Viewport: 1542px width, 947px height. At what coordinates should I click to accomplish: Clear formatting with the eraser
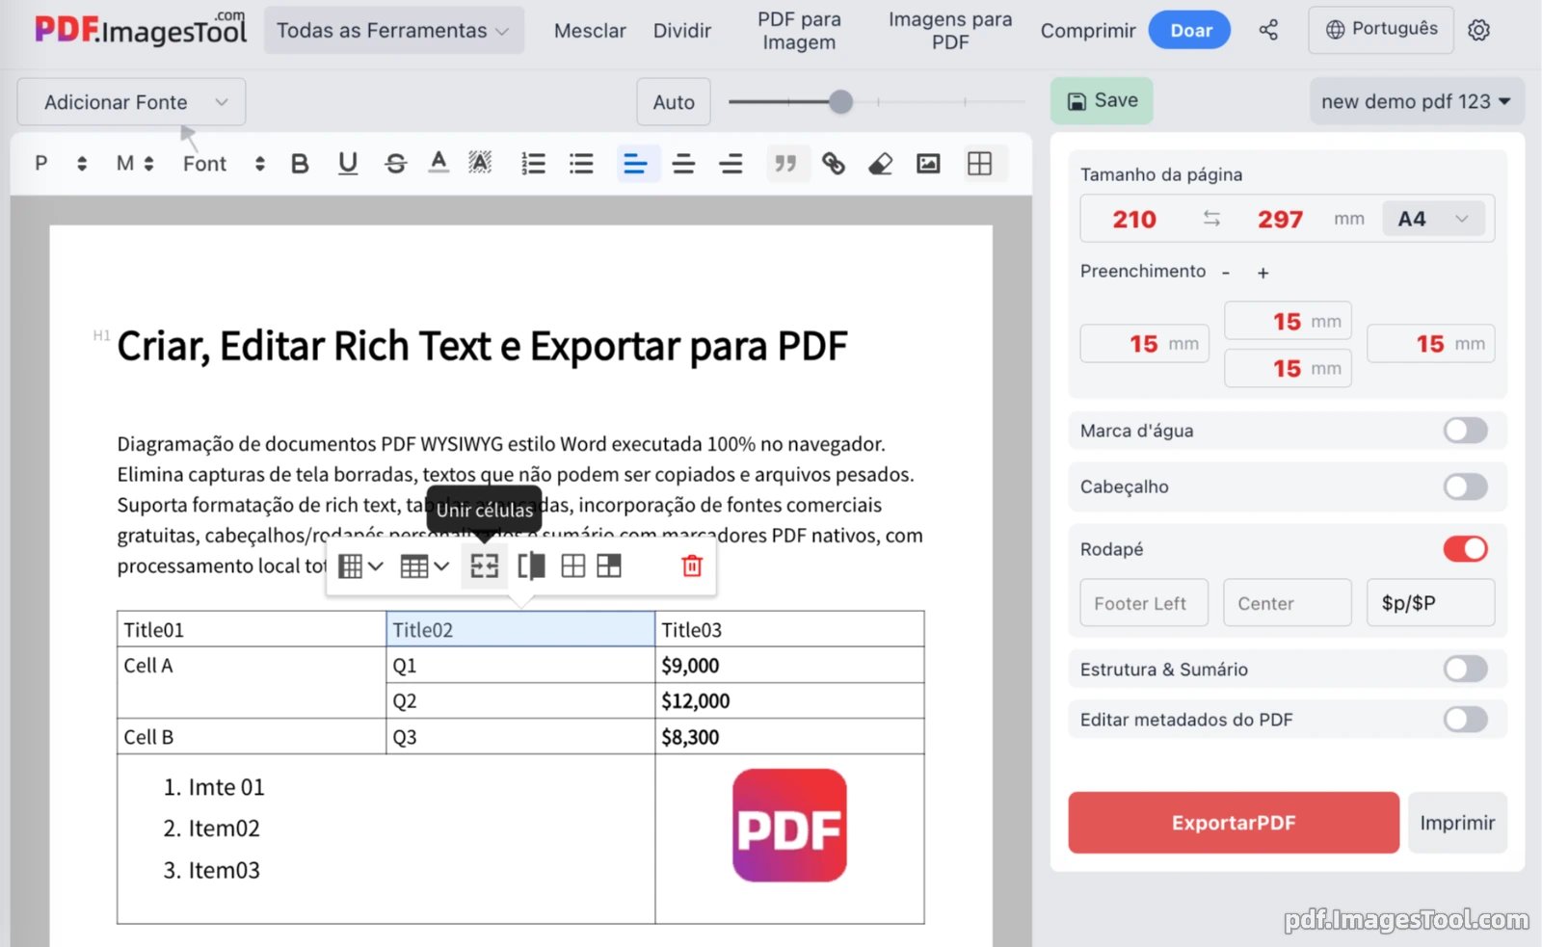881,164
